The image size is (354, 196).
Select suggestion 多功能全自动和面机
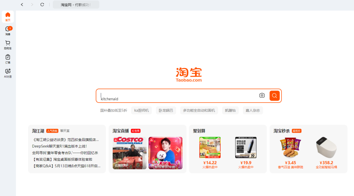[199, 110]
